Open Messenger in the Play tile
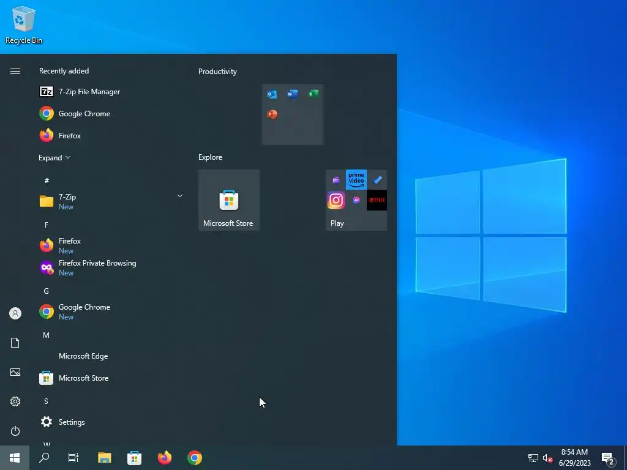The image size is (627, 470). 356,200
